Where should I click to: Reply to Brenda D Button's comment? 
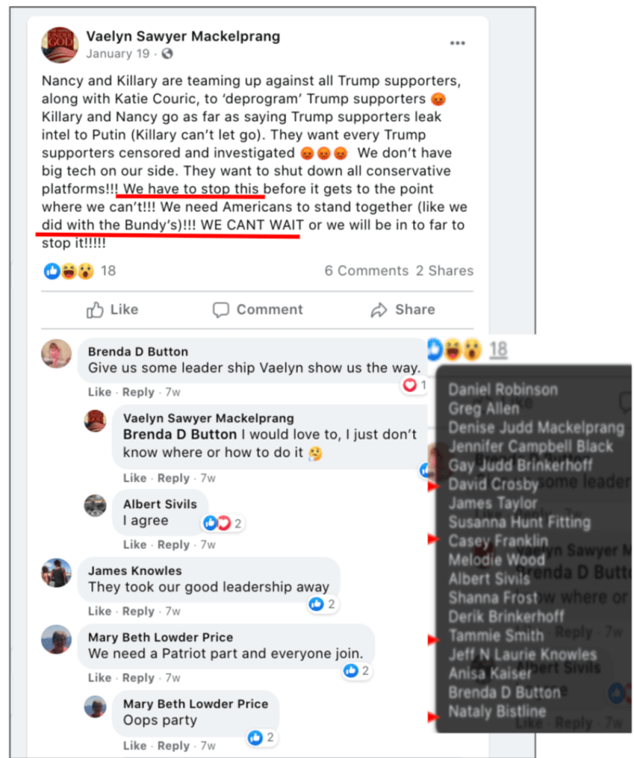tap(138, 392)
